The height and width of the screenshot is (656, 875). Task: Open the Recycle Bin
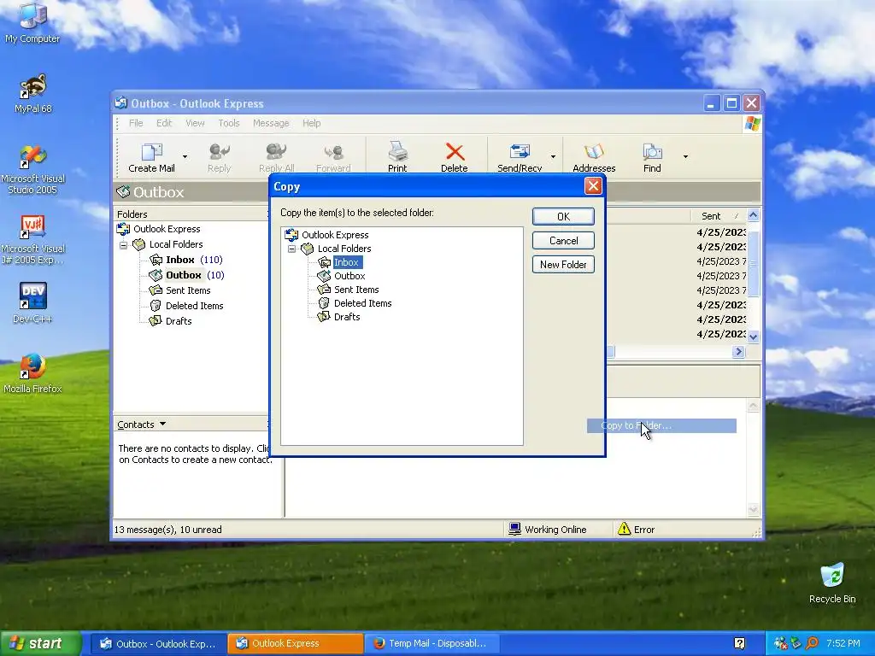coord(832,583)
